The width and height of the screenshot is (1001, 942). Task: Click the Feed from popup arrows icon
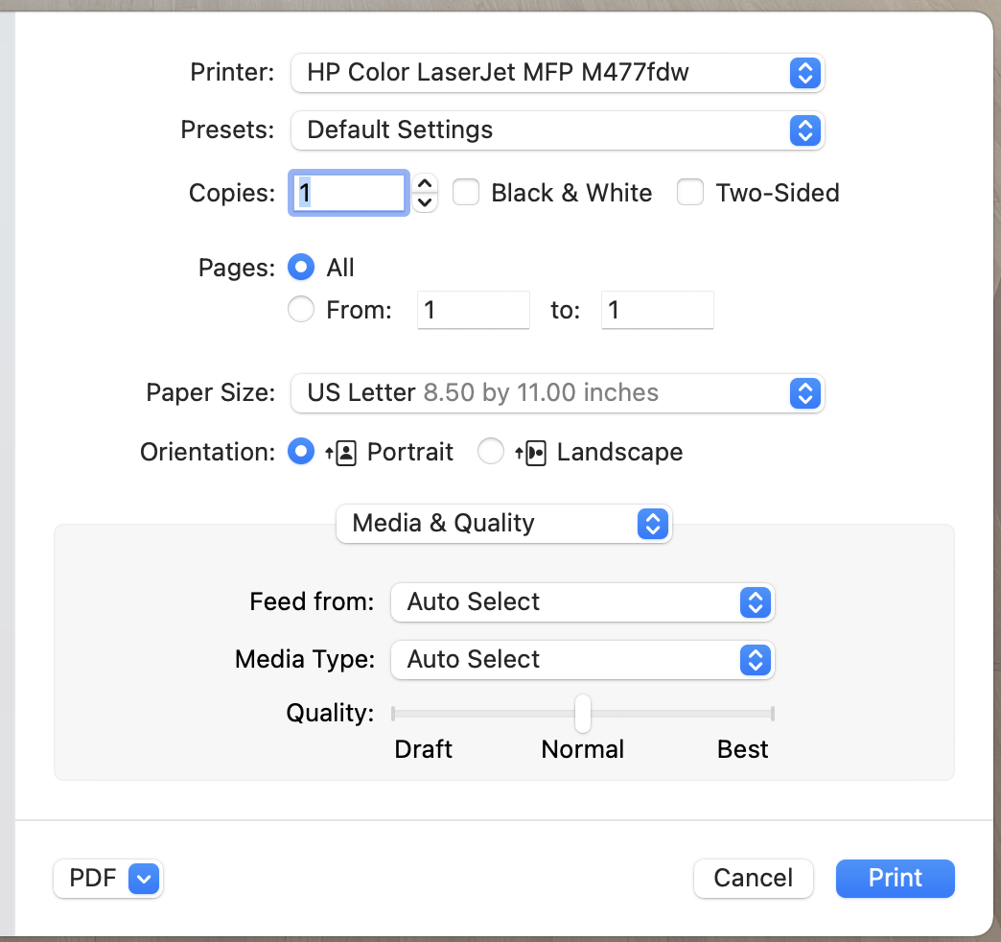(x=756, y=602)
